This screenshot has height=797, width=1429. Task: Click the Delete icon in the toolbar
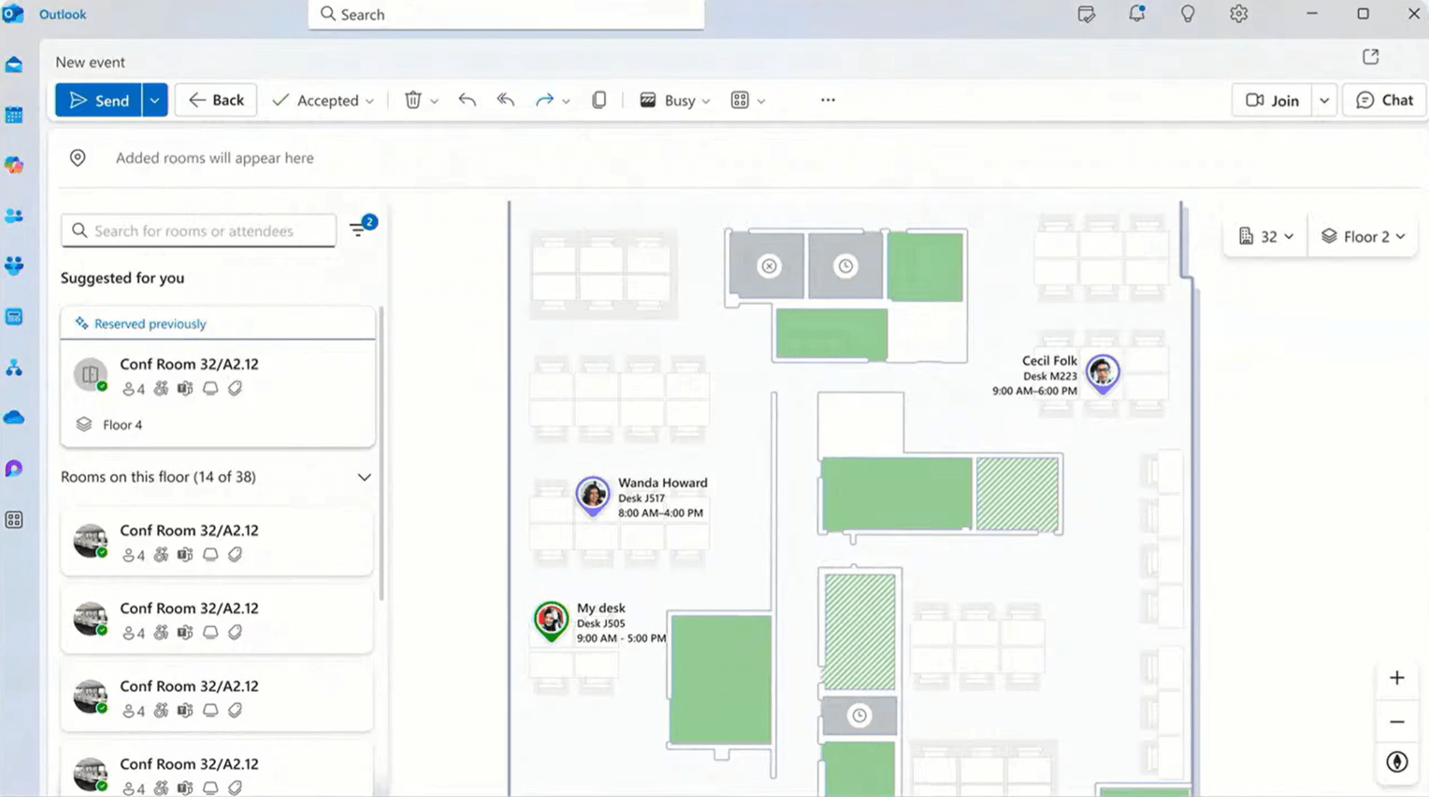coord(413,100)
